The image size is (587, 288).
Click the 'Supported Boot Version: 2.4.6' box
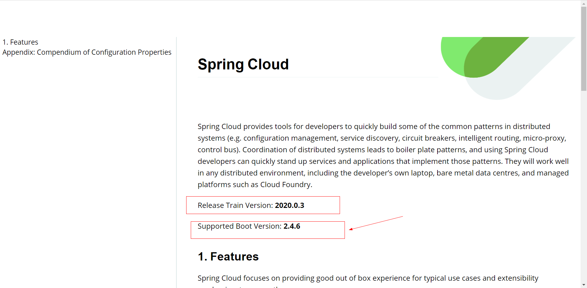268,230
